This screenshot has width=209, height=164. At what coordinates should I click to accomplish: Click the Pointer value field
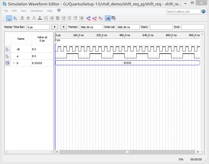pos(91,27)
